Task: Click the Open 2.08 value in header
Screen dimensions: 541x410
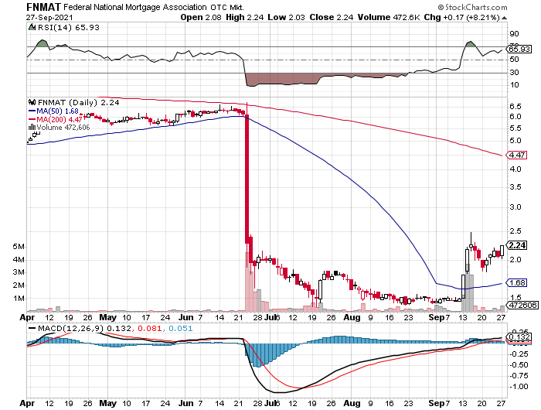Action: (201, 17)
